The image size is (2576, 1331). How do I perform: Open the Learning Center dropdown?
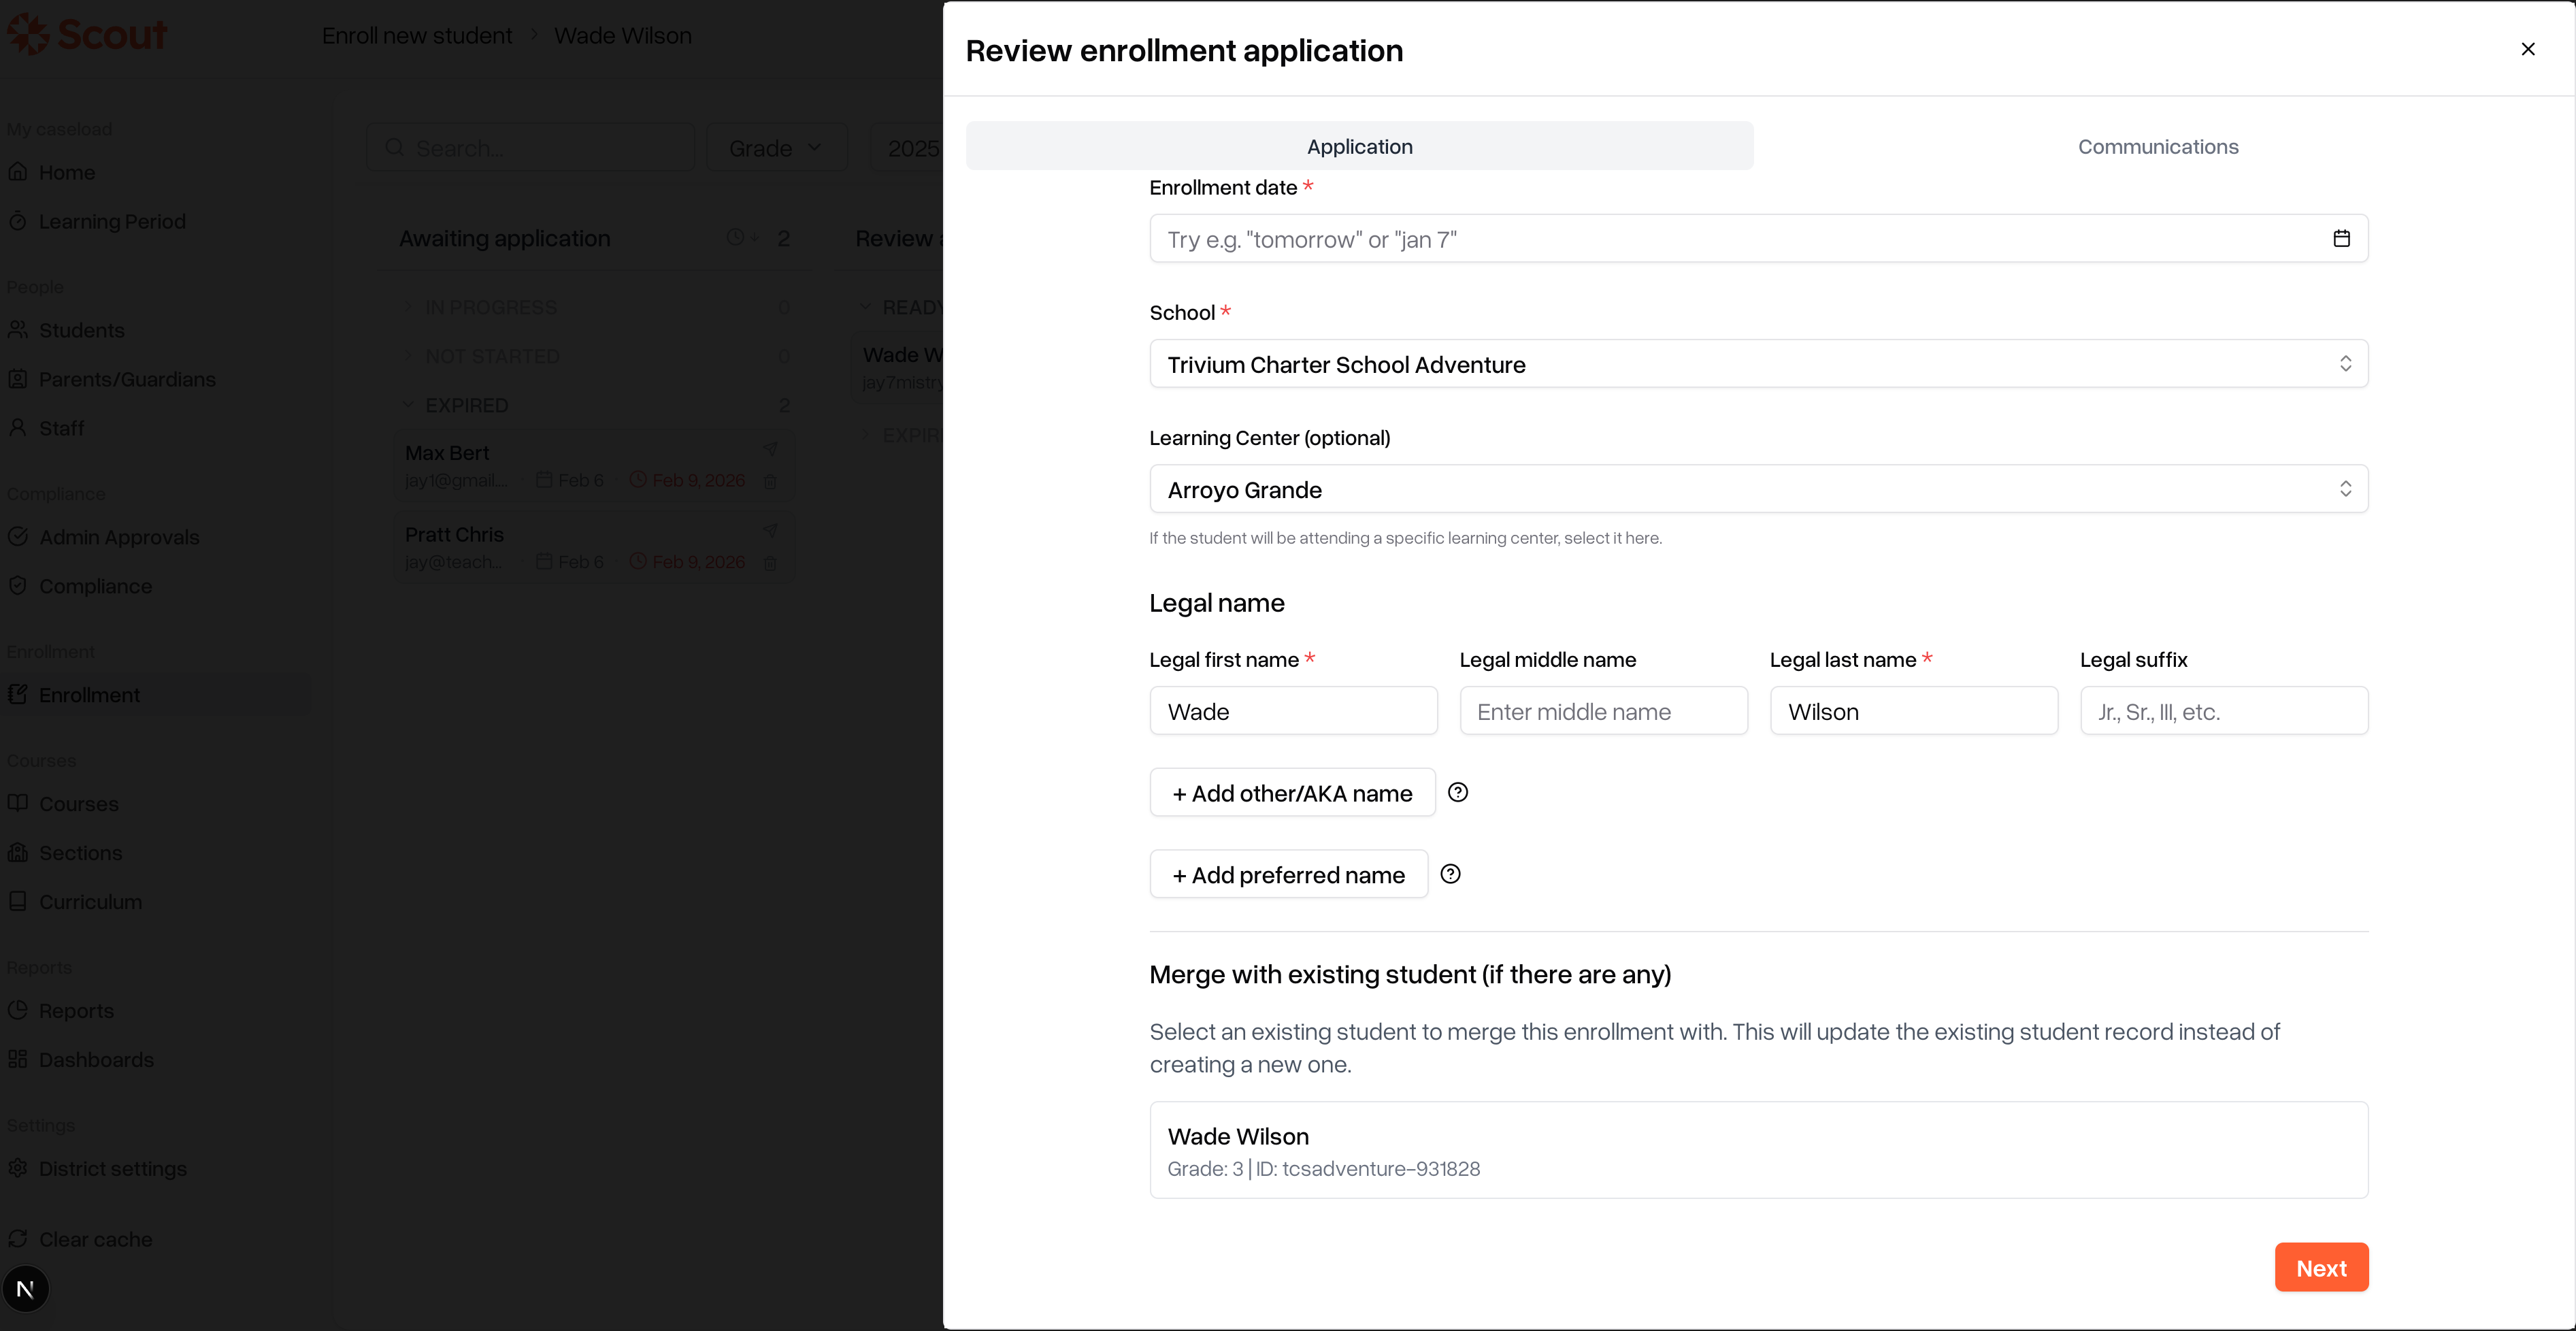click(1758, 489)
